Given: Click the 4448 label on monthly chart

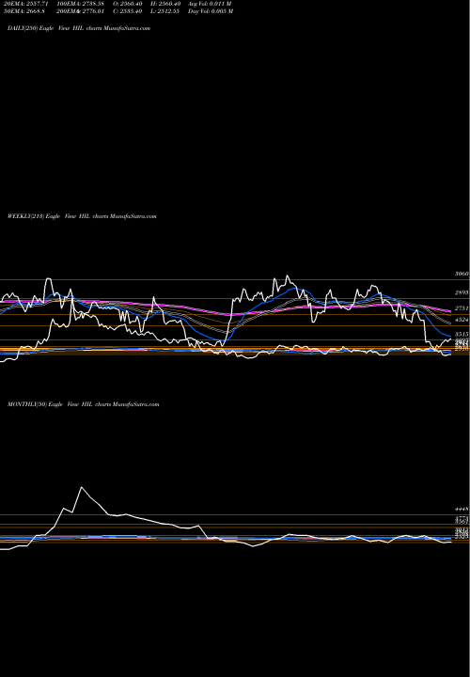Looking at the screenshot, I should point(462,510).
